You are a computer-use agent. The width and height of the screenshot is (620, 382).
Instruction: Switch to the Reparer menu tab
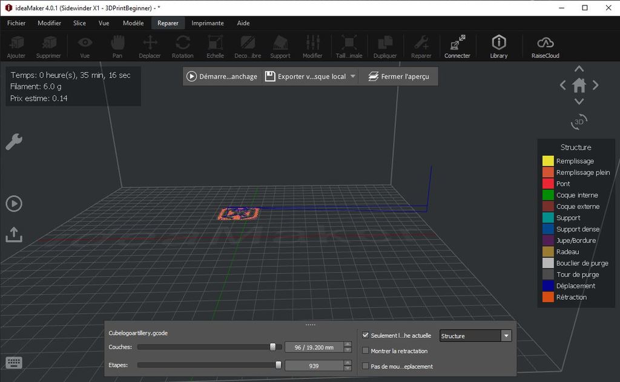pyautogui.click(x=168, y=23)
